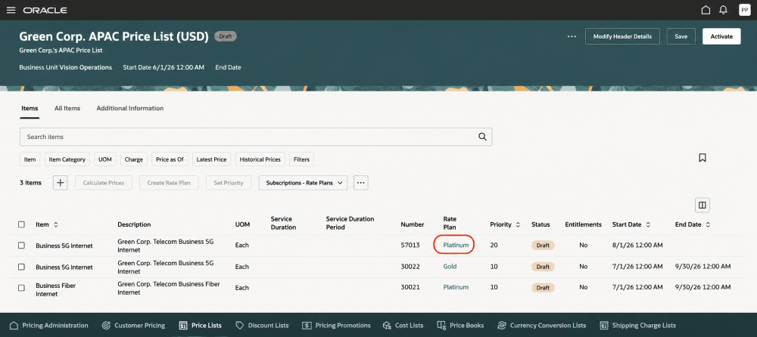Open the column layout chooser icon
Viewport: 757px width, 337px height.
pos(702,206)
